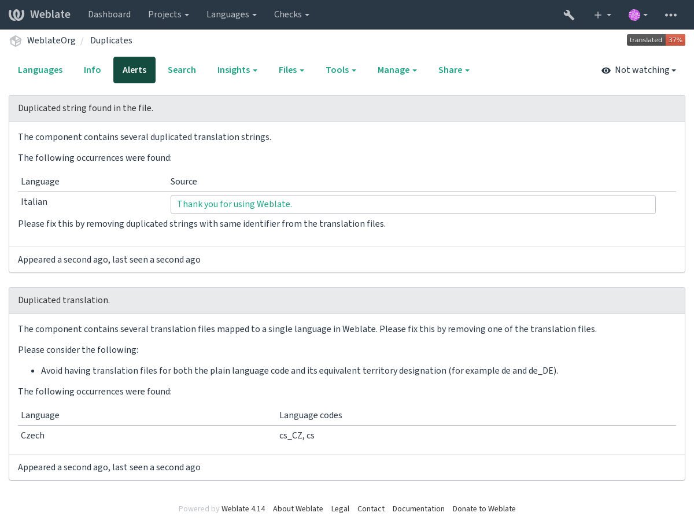This screenshot has width=694, height=531.
Task: Open the three-dots more menu
Action: [x=671, y=14]
